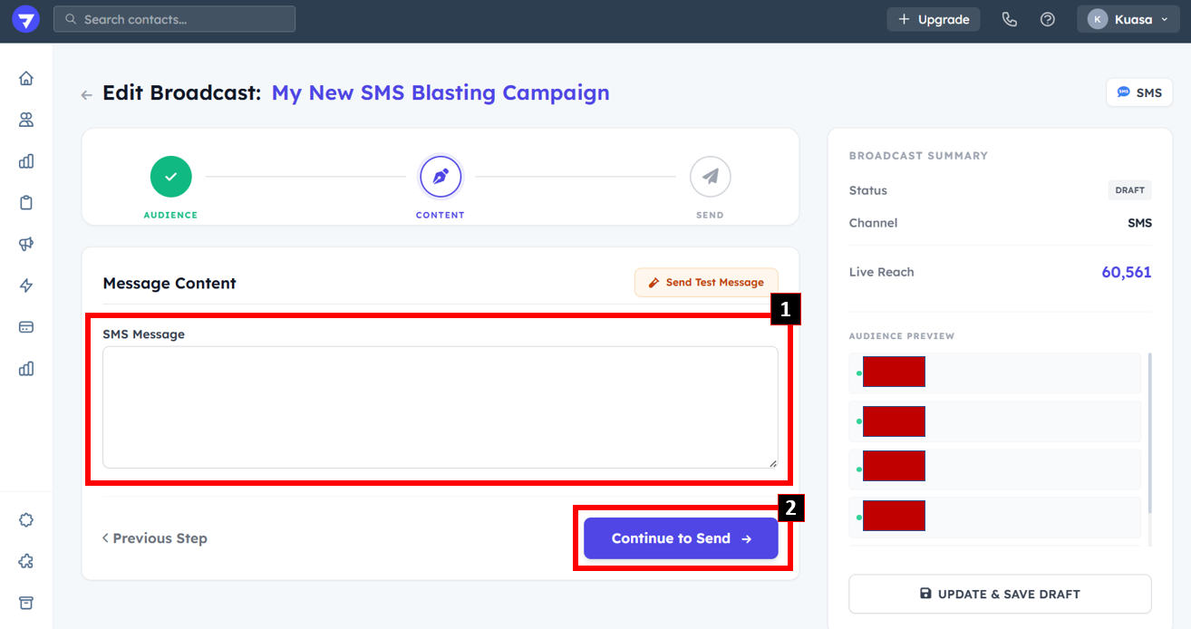Open the Contacts people icon in sidebar
This screenshot has width=1191, height=629.
coord(26,120)
